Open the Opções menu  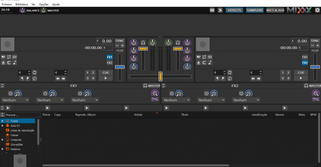point(44,5)
